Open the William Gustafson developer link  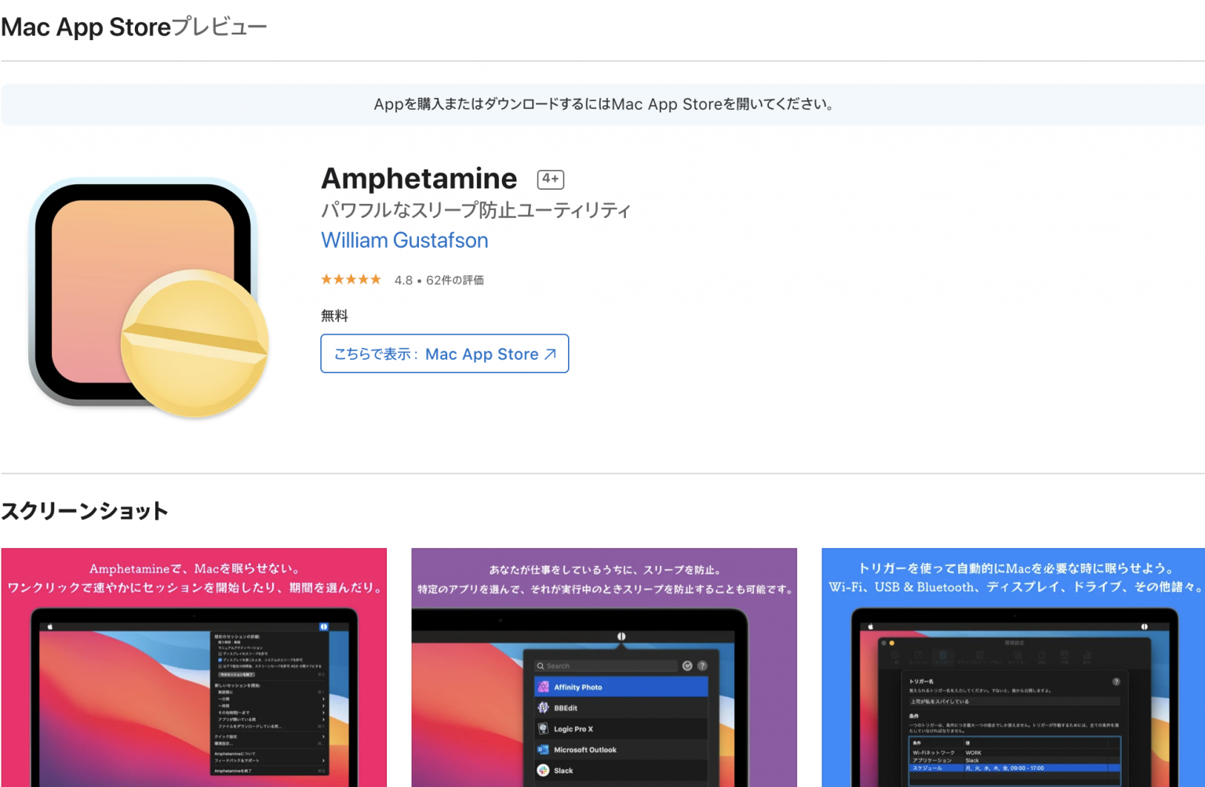pos(404,240)
